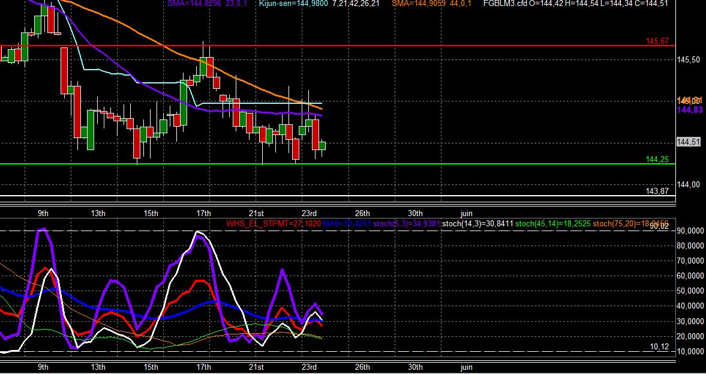Click the 9th date on the price chart axis
Screen dimensions: 706x374
point(43,213)
